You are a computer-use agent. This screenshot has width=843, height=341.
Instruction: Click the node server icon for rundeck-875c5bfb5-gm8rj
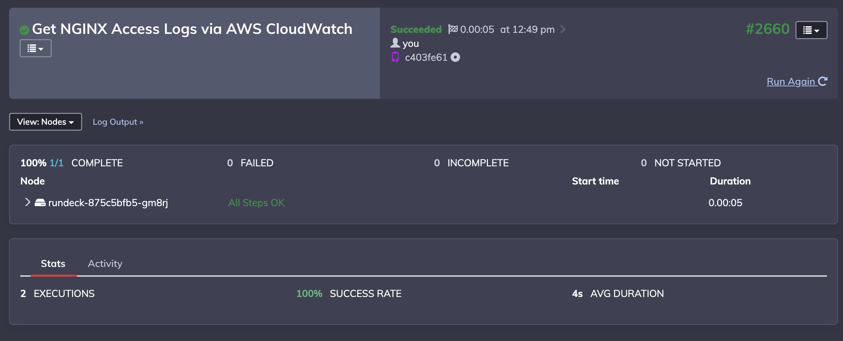[x=40, y=203]
